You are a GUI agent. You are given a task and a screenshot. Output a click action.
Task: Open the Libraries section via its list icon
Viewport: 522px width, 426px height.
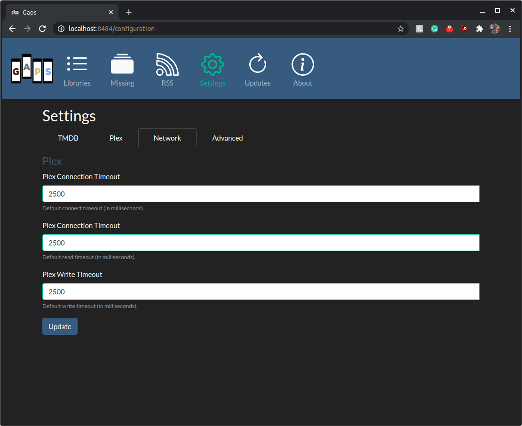(x=77, y=69)
